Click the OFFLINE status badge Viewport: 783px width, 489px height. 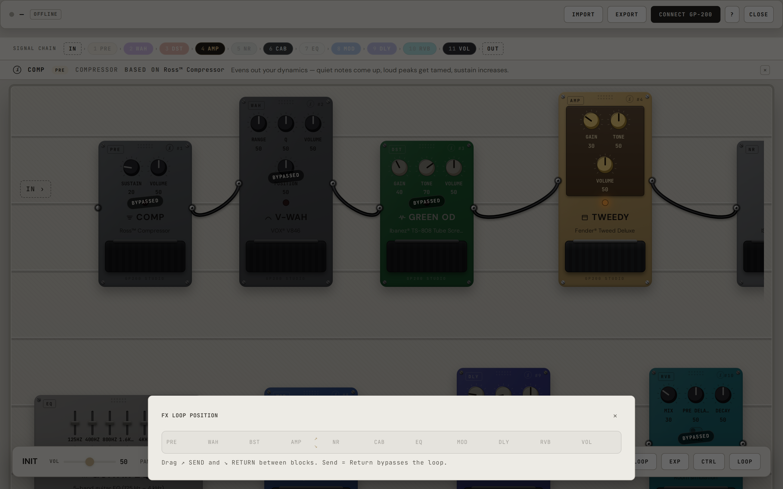(x=46, y=14)
